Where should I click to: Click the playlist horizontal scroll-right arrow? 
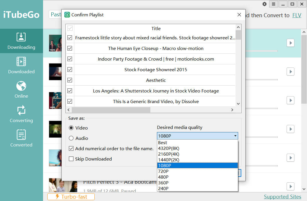232,110
